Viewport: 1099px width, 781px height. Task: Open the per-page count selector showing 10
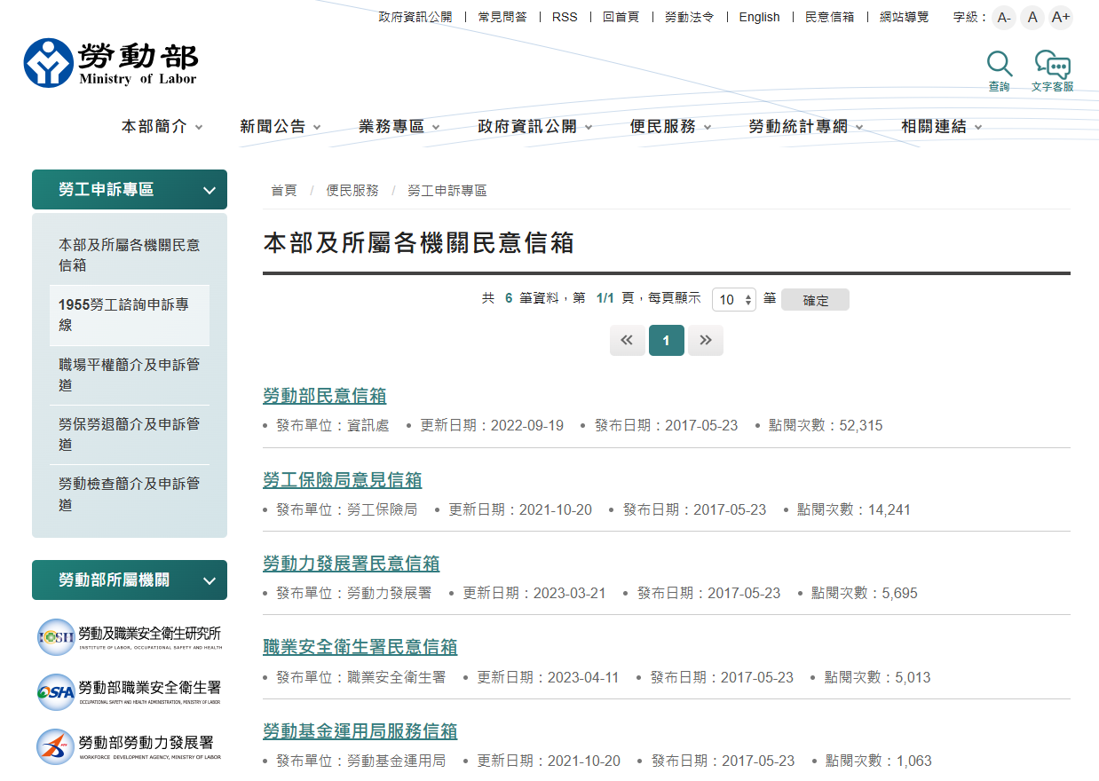pyautogui.click(x=734, y=300)
